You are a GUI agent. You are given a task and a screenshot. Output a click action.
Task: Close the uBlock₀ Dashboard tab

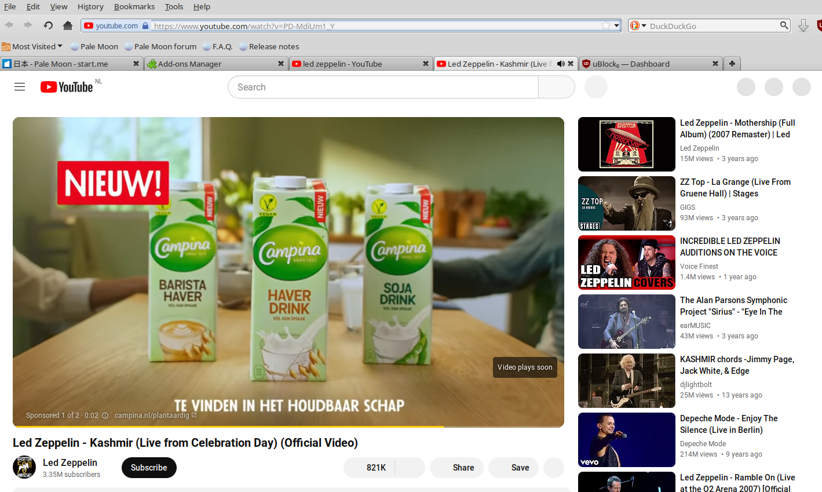tap(715, 64)
